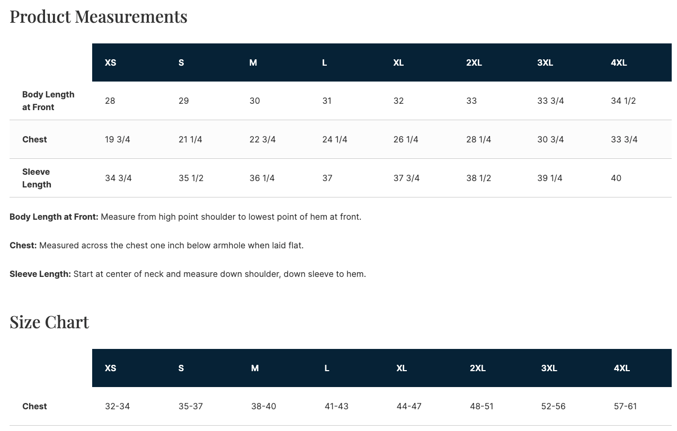Click the Body Length at Front row label

click(48, 101)
